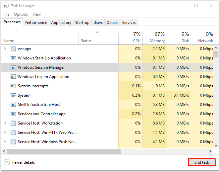Switch to the Start-up tab
This screenshot has height=172, width=220.
pyautogui.click(x=82, y=23)
